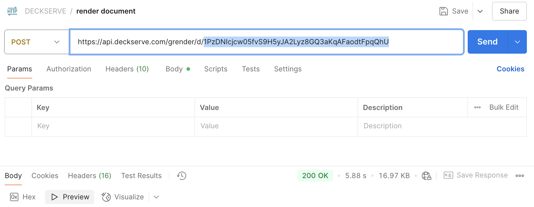The width and height of the screenshot is (534, 207).
Task: Click the HTTP request type icon
Action: click(x=12, y=11)
